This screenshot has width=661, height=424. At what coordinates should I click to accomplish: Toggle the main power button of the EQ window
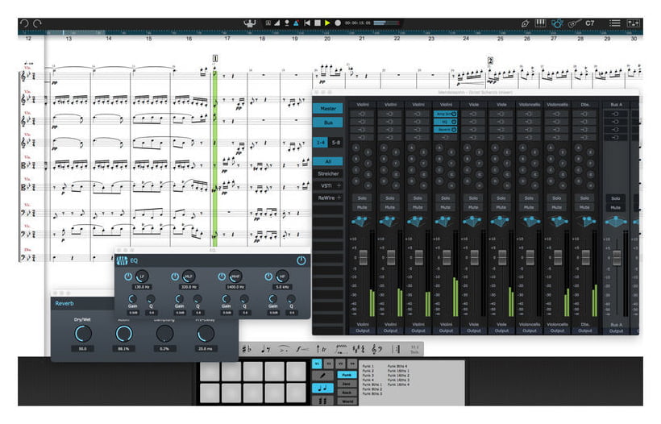pos(301,261)
